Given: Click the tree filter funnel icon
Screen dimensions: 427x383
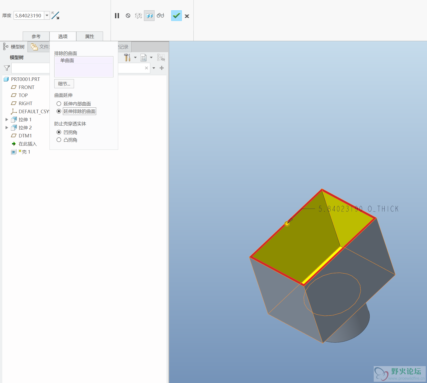Looking at the screenshot, I should 7,68.
